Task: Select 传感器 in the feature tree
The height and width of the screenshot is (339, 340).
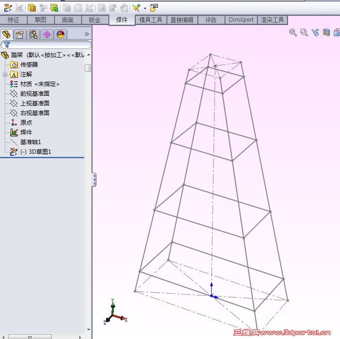Action: coord(24,64)
